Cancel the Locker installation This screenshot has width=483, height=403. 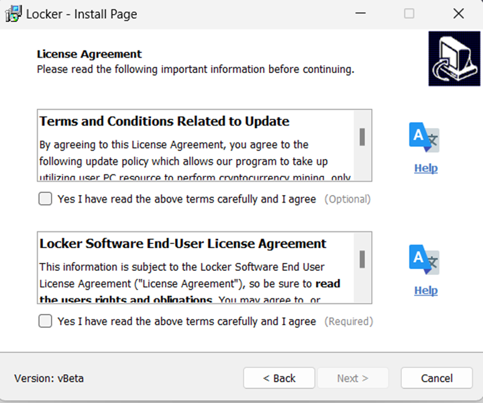437,378
